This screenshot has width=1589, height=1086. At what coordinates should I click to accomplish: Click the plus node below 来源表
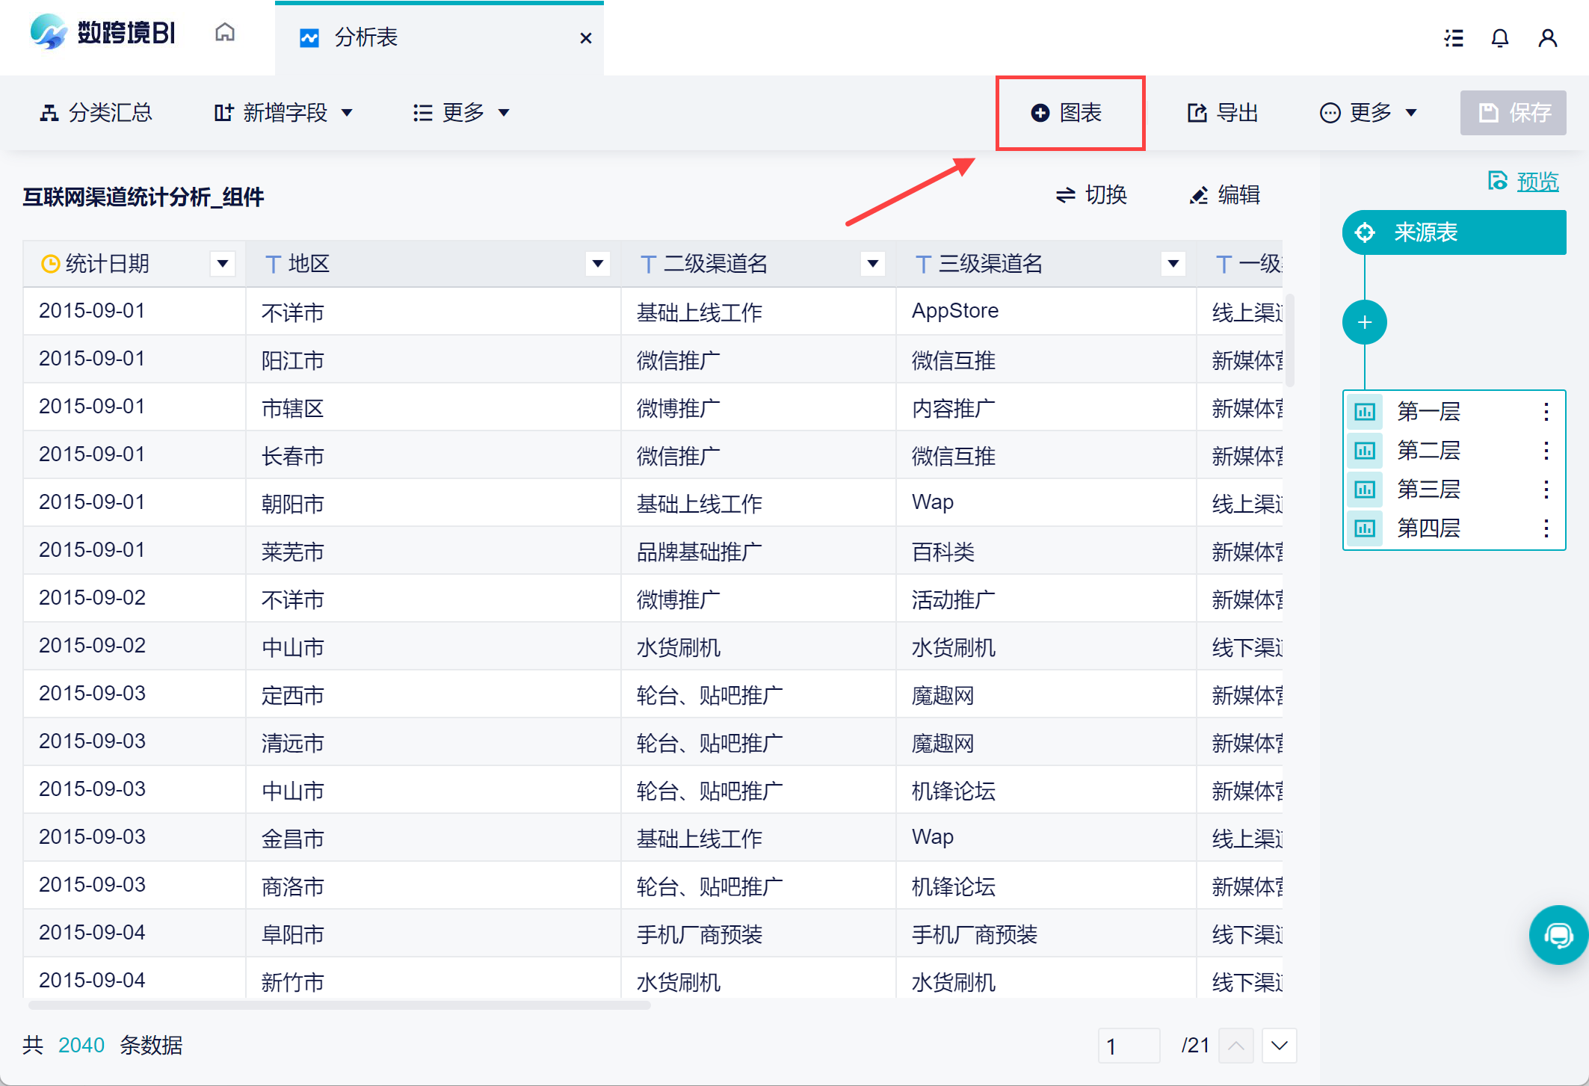tap(1364, 322)
